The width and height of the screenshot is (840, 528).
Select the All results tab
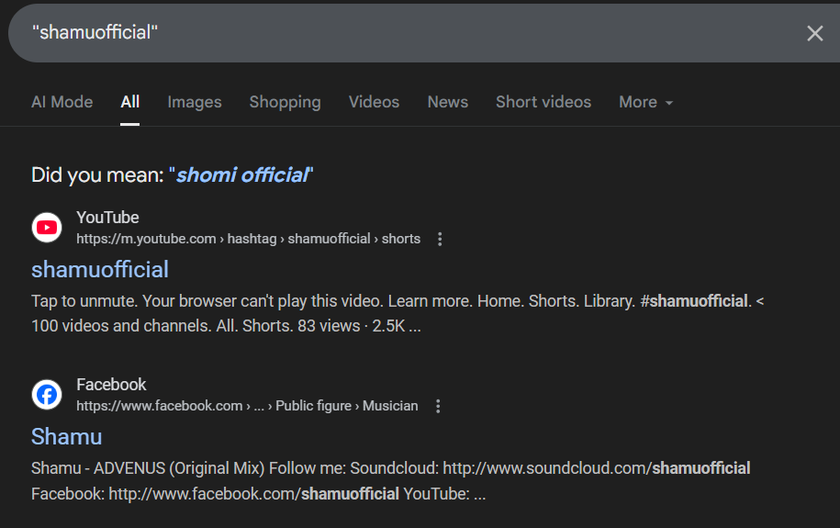(129, 102)
